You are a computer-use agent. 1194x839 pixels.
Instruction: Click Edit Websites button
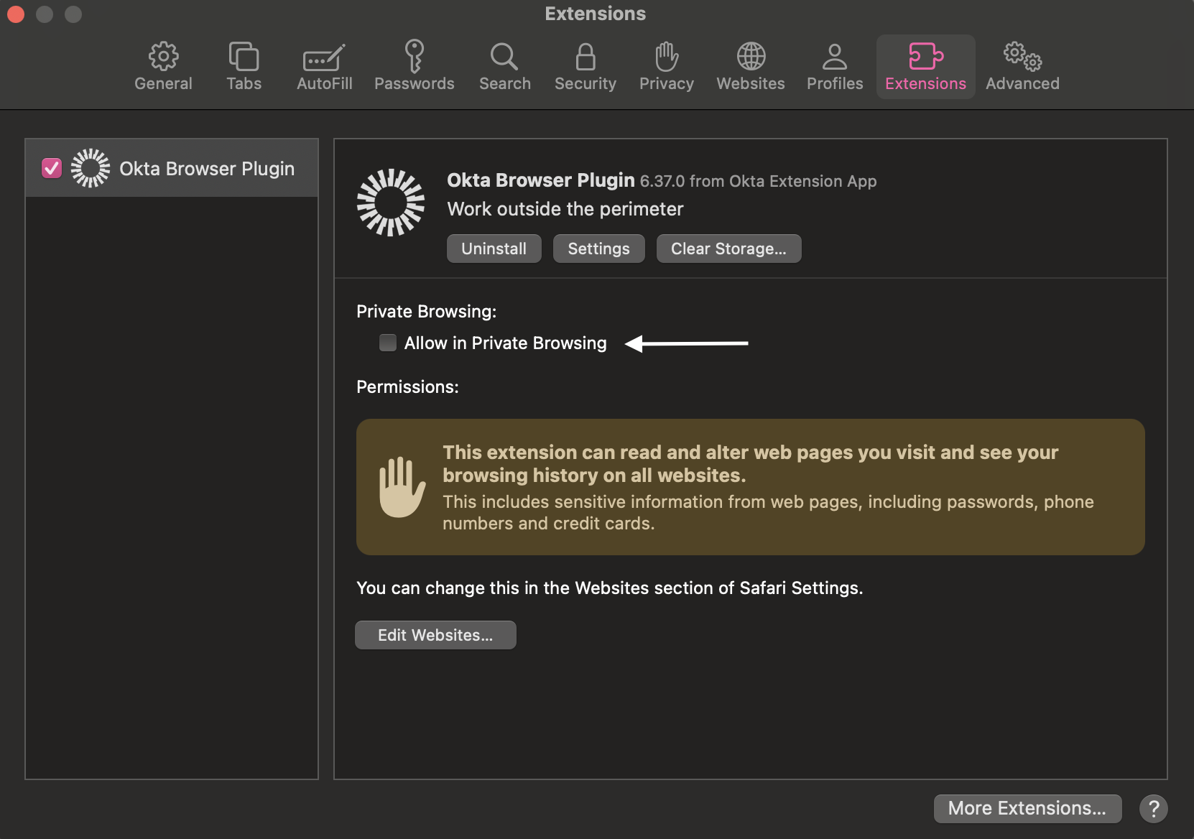[435, 635]
